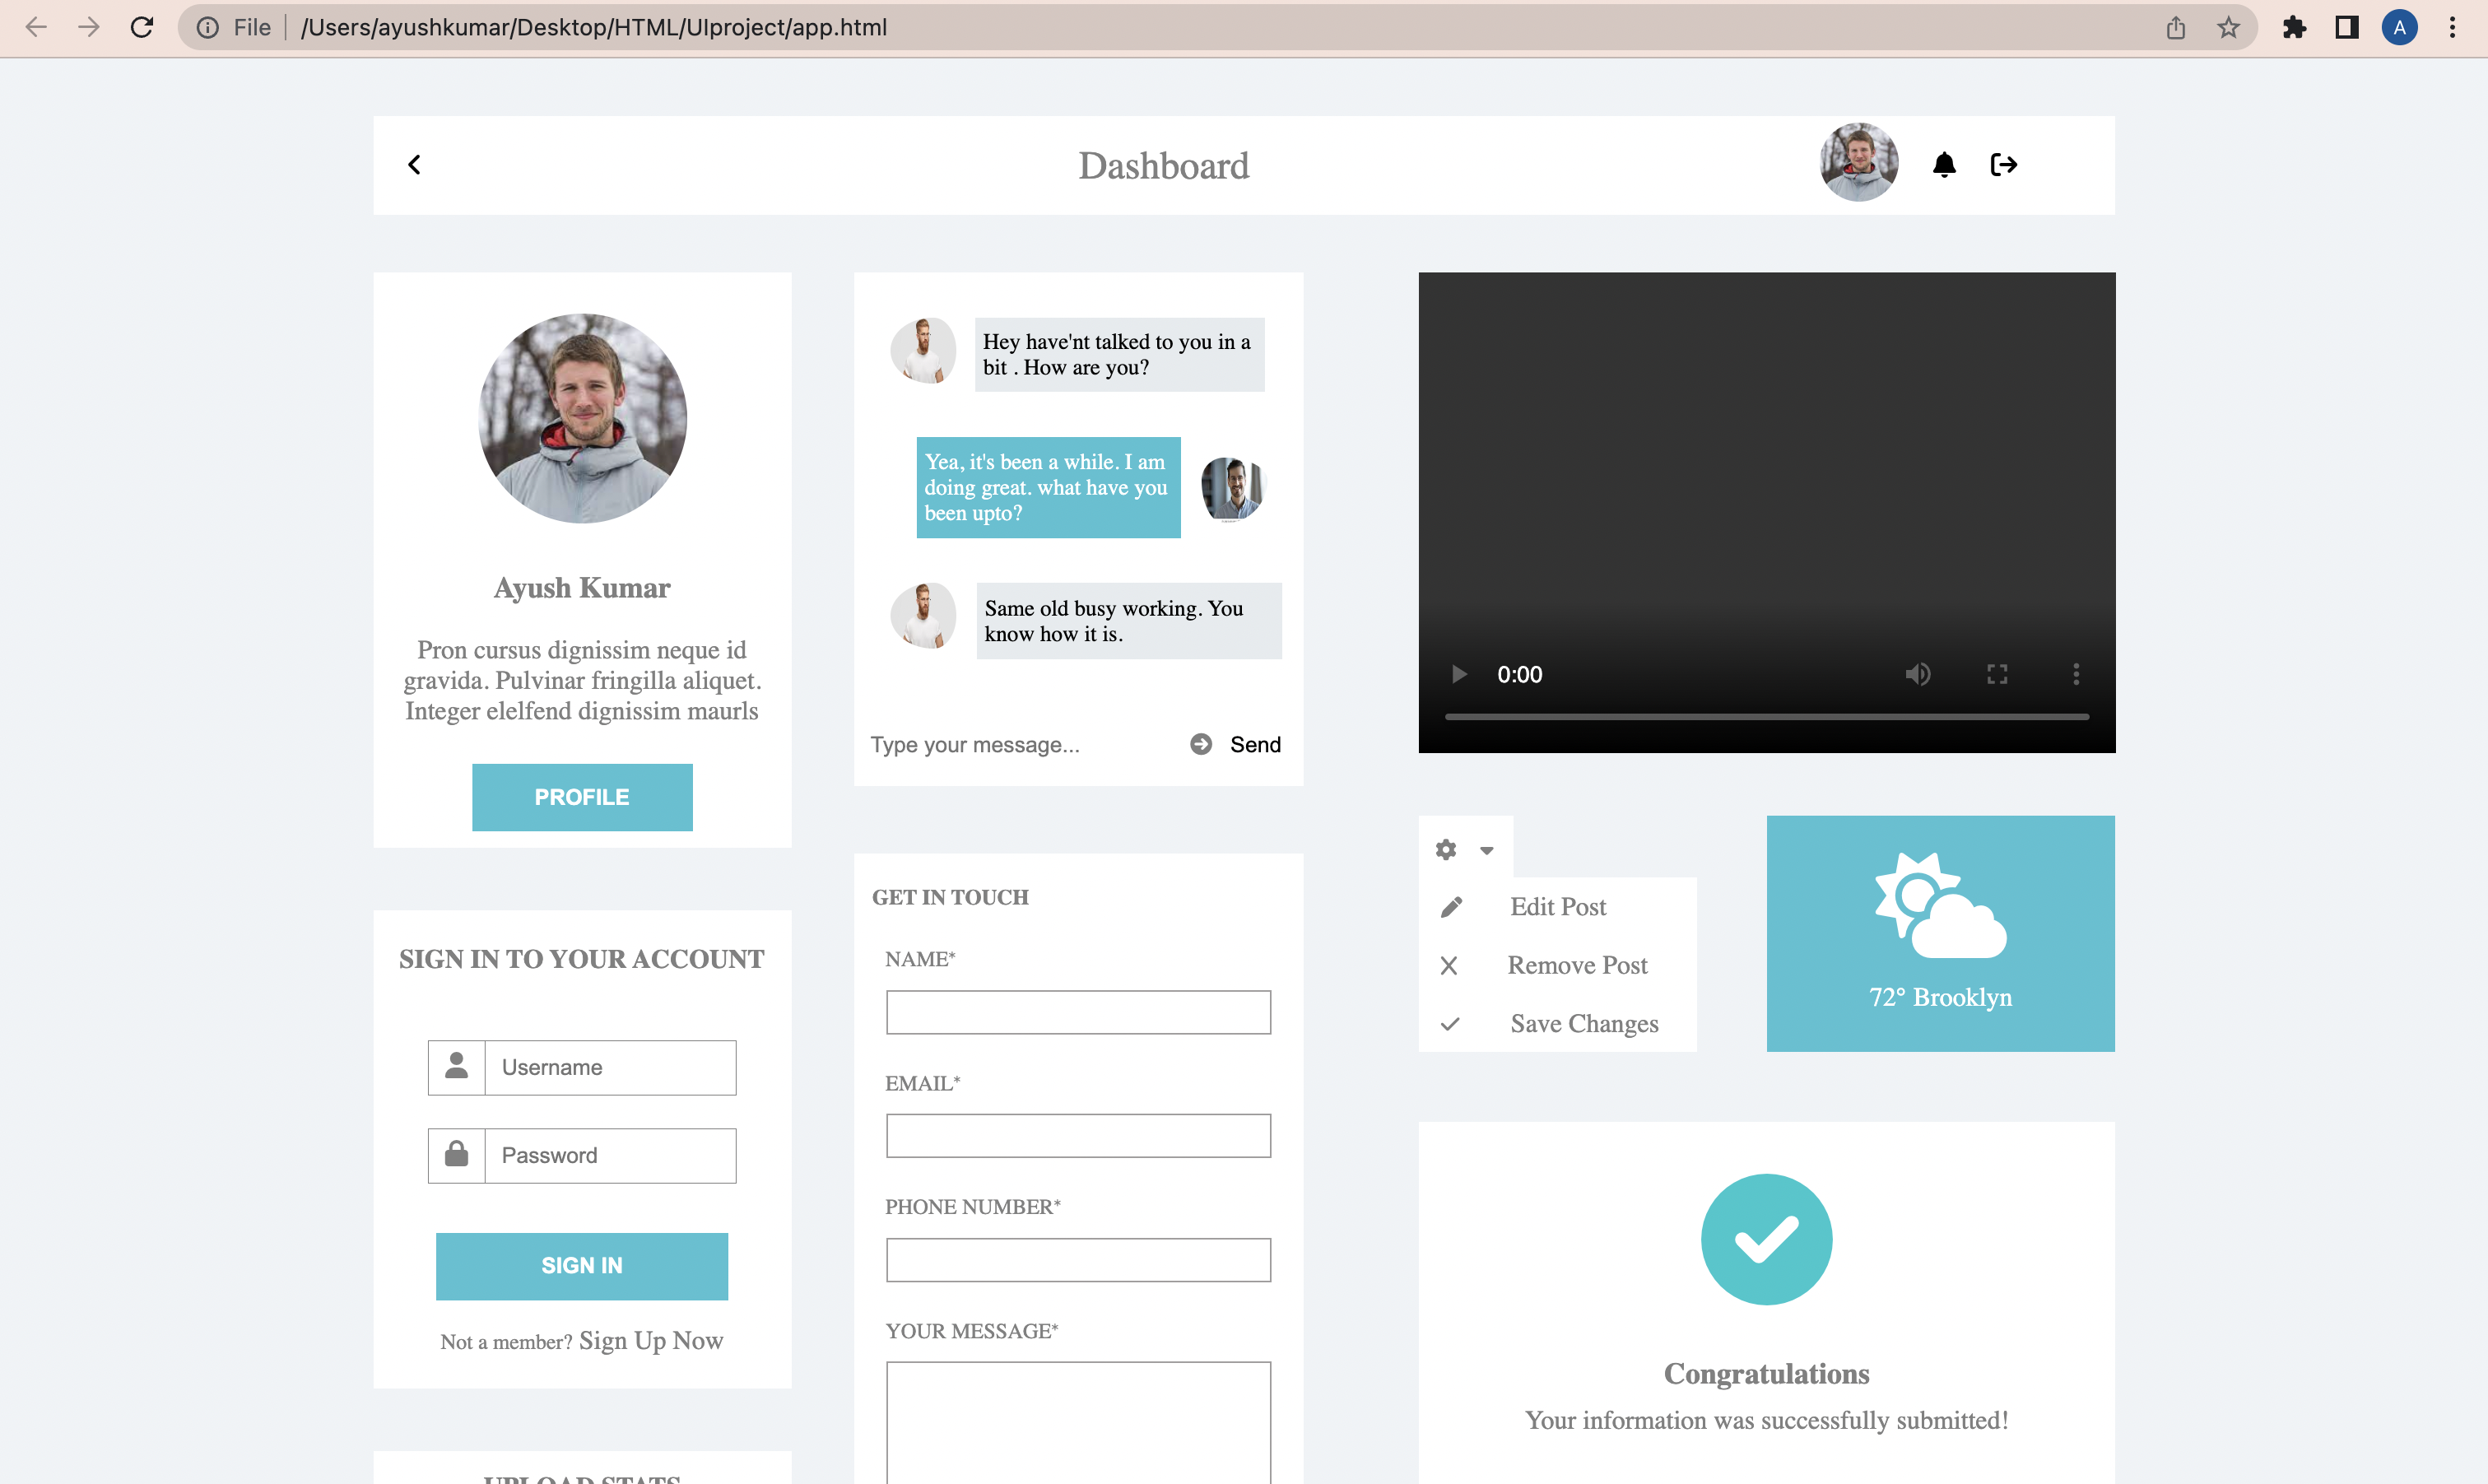Click the video progress bar
This screenshot has width=2488, height=1484.
pyautogui.click(x=1766, y=717)
